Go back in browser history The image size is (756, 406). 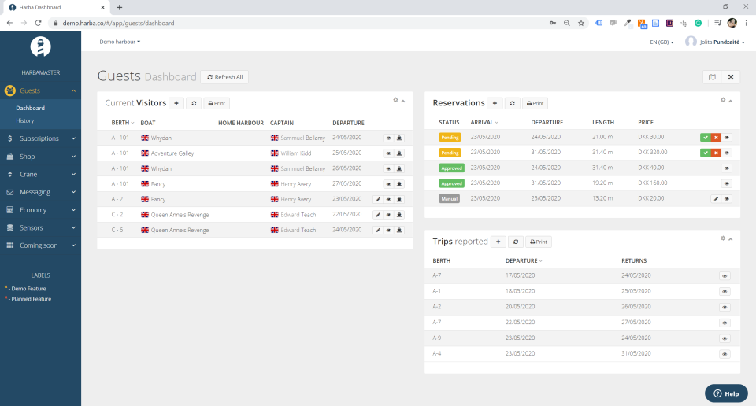point(9,23)
